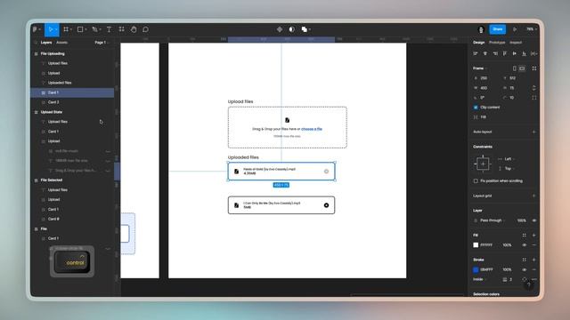
Task: Click the blue Share button
Action: pyautogui.click(x=498, y=29)
